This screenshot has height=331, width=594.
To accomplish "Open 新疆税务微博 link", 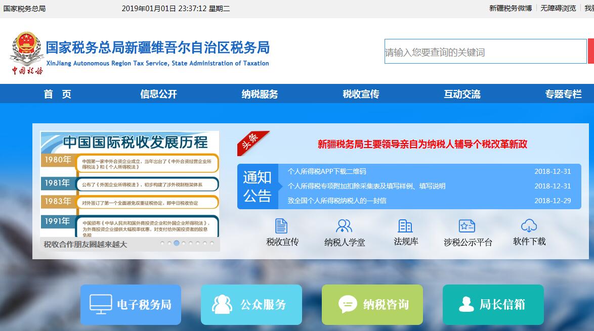I will point(511,8).
